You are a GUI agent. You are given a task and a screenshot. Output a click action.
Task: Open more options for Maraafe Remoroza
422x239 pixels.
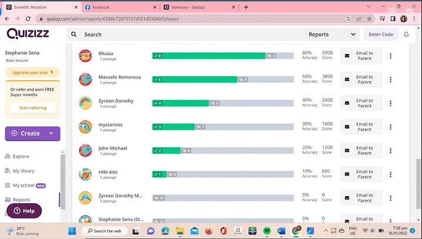(x=390, y=80)
